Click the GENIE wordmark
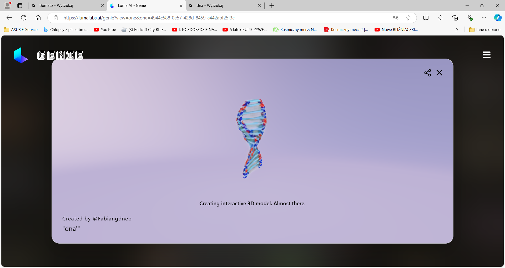The image size is (505, 268). tap(60, 55)
